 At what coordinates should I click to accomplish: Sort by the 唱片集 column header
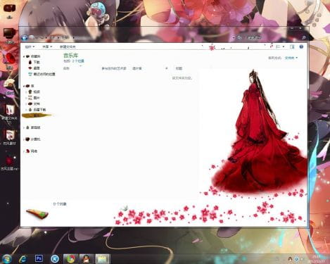137,68
